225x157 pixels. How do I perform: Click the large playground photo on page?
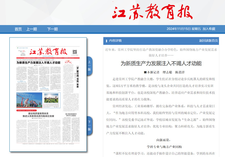pos(29,100)
